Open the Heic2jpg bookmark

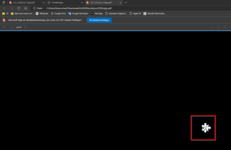coord(97,14)
